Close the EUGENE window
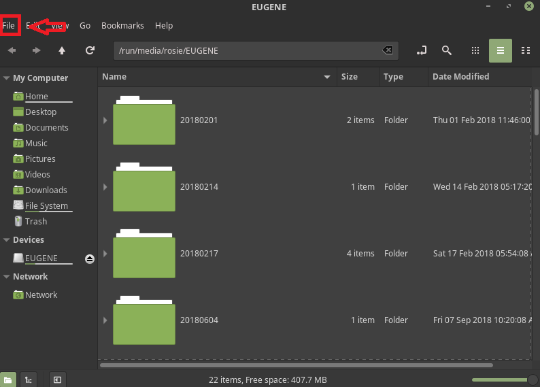Viewport: 540px width, 387px height. 529,6
